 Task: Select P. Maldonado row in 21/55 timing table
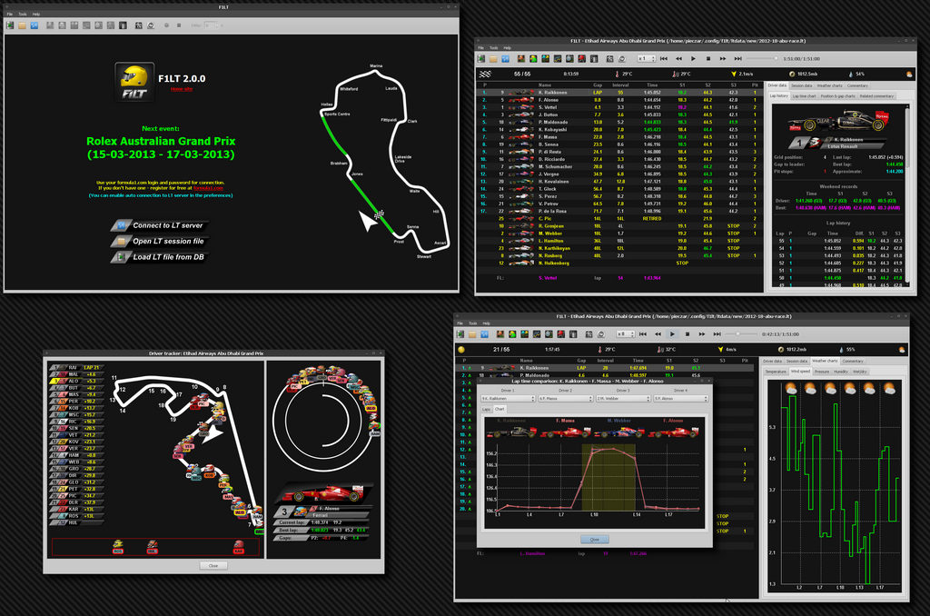605,375
